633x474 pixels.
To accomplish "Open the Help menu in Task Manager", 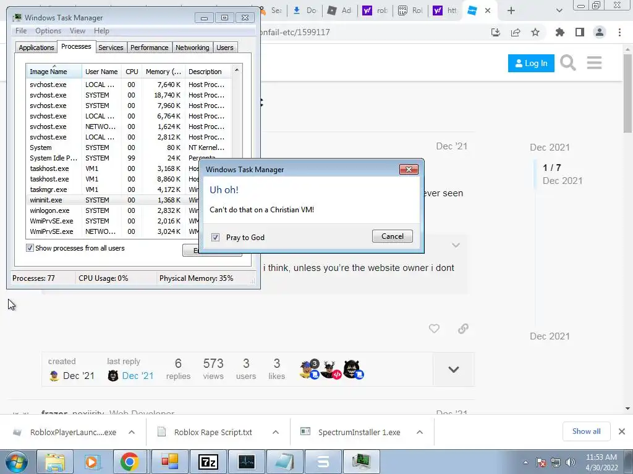I will [x=101, y=31].
